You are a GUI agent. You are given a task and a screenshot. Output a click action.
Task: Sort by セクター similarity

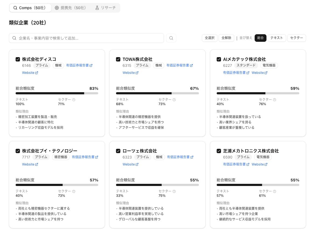(296, 38)
